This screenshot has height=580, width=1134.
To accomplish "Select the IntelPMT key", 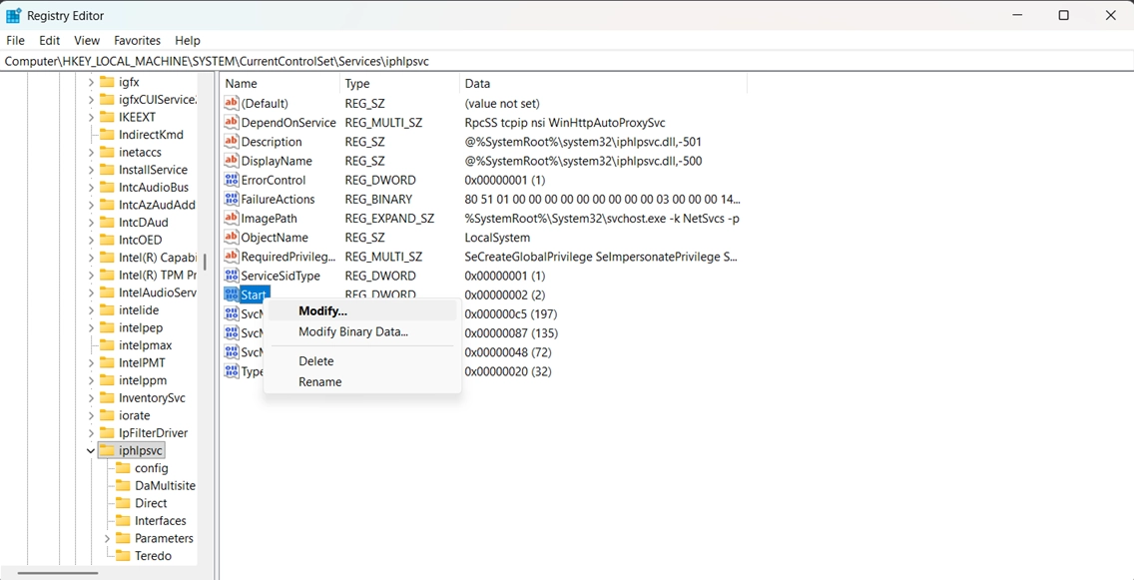I will point(142,363).
